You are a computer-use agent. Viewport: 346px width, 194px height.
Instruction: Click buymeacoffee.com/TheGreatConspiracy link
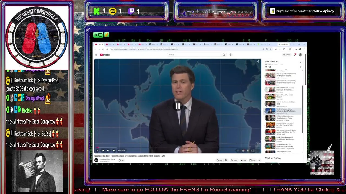(306, 11)
